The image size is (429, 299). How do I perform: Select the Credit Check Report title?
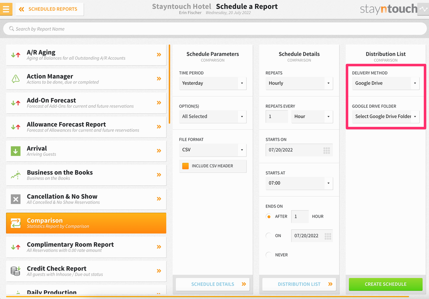56,268
